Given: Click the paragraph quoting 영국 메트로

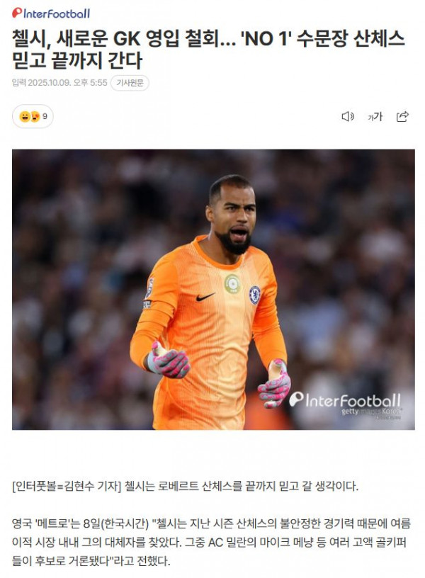Looking at the screenshot, I should point(212,542).
